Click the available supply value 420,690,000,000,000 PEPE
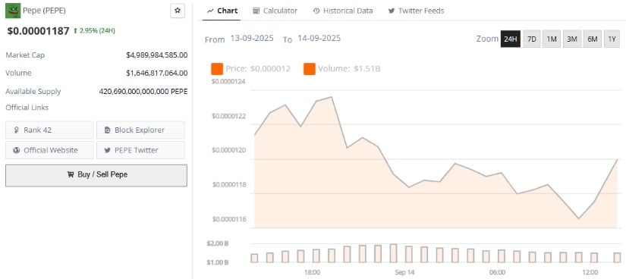626x279 pixels. (x=143, y=92)
